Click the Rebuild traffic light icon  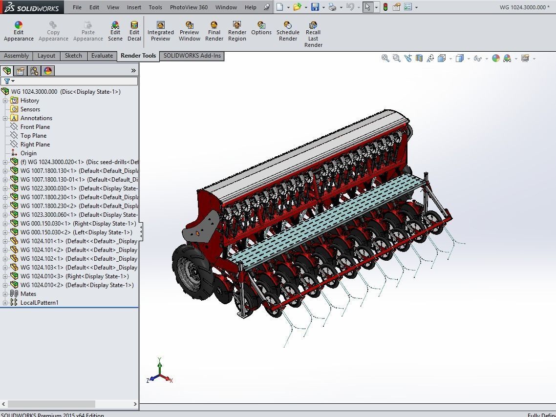385,7
